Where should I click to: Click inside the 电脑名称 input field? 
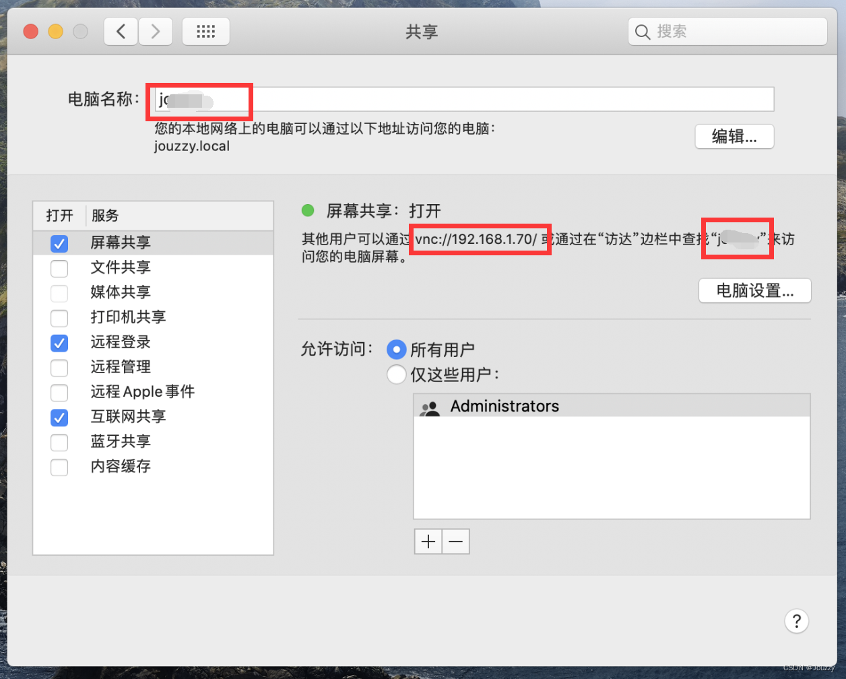[404, 99]
